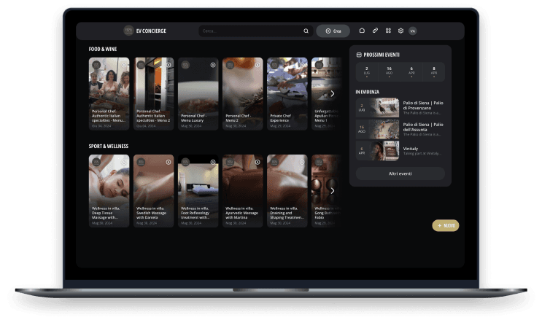
Task: Click play icon on Ayurvedic Massage card
Action: click(x=258, y=162)
